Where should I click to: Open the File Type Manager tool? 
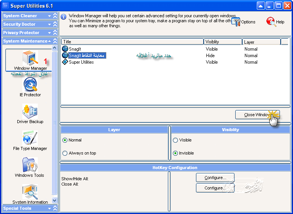pyautogui.click(x=30, y=138)
